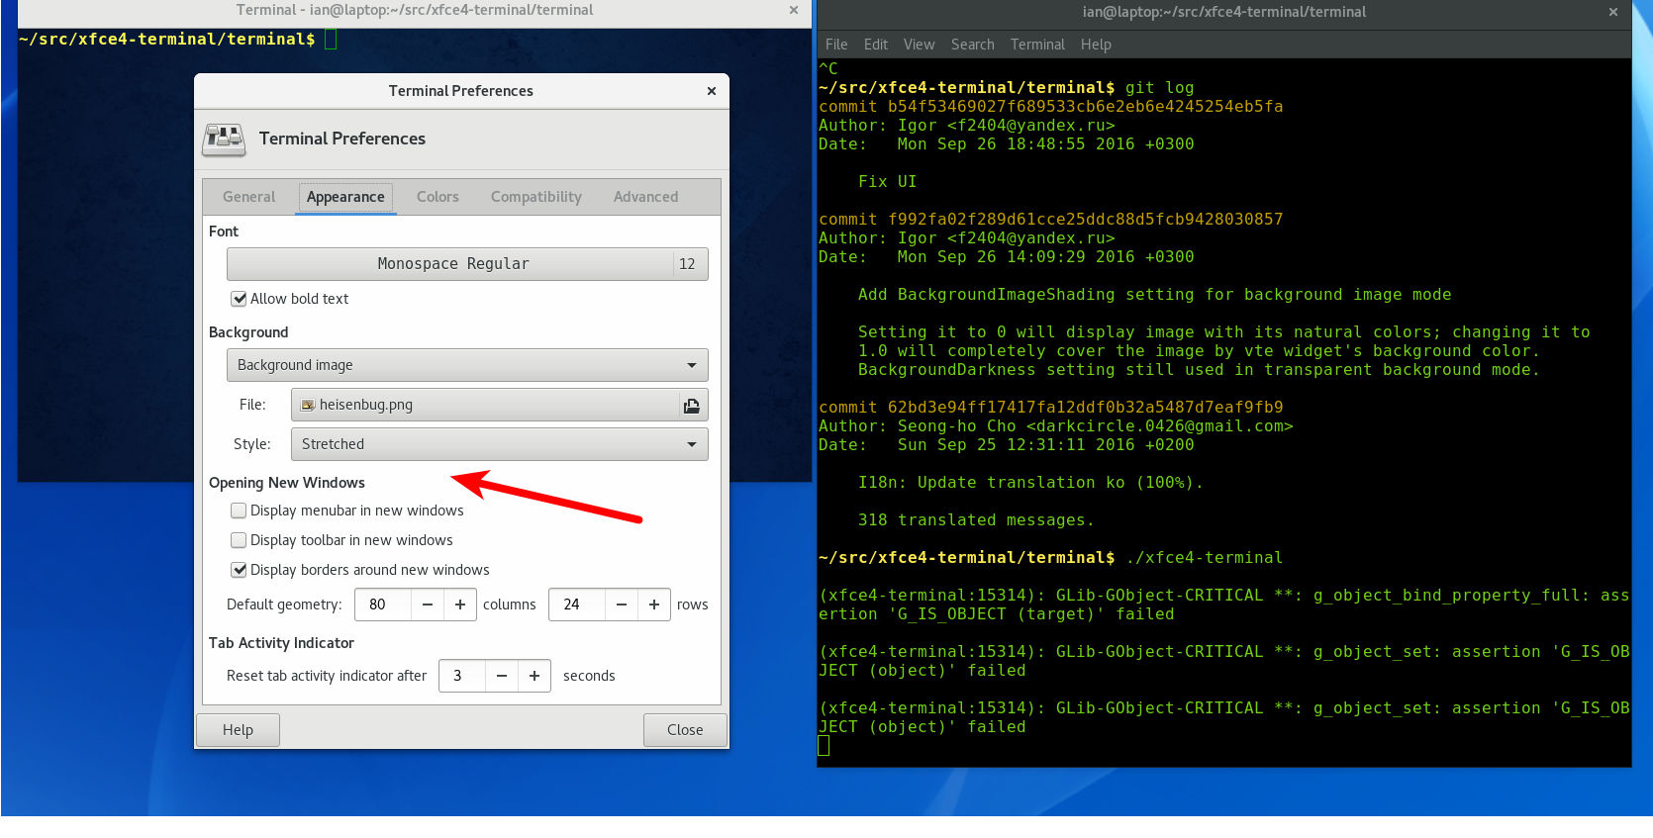Enable Display menubar in new windows
The width and height of the screenshot is (1653, 838).
click(x=239, y=511)
